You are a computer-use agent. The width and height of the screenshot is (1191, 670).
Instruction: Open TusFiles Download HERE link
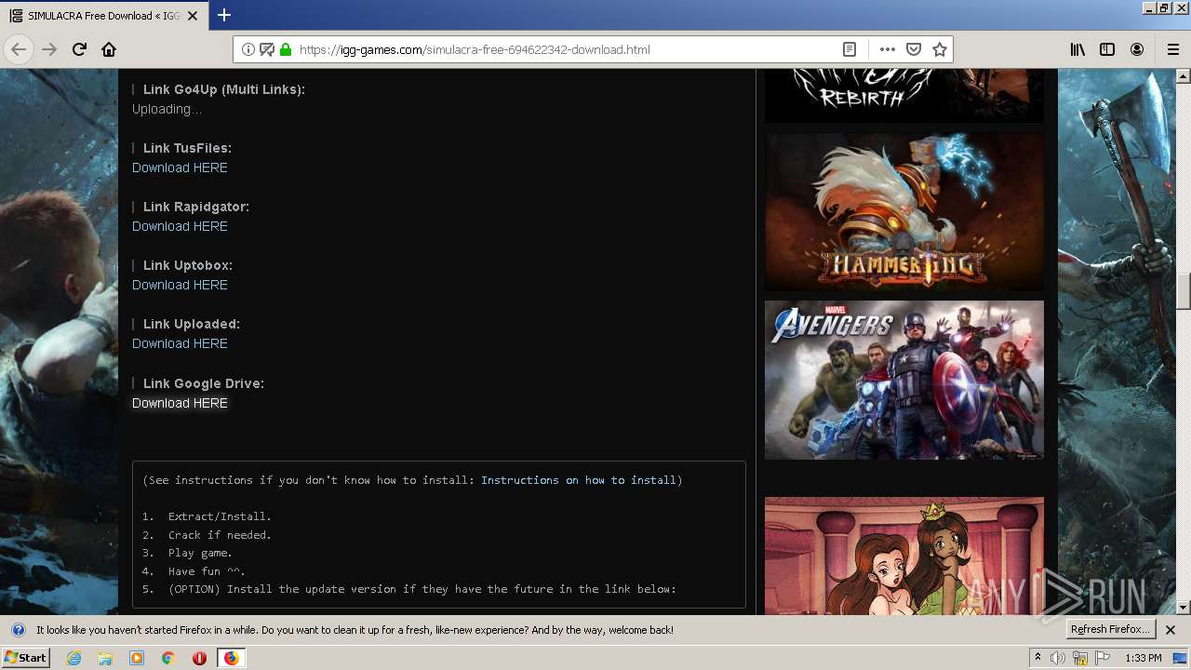pyautogui.click(x=180, y=167)
